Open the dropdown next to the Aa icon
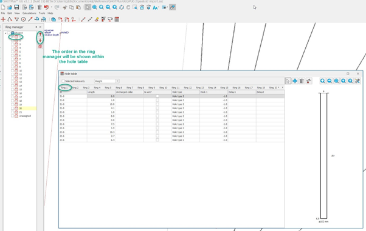Screen dimensions: 366x231 tap(159, 7)
